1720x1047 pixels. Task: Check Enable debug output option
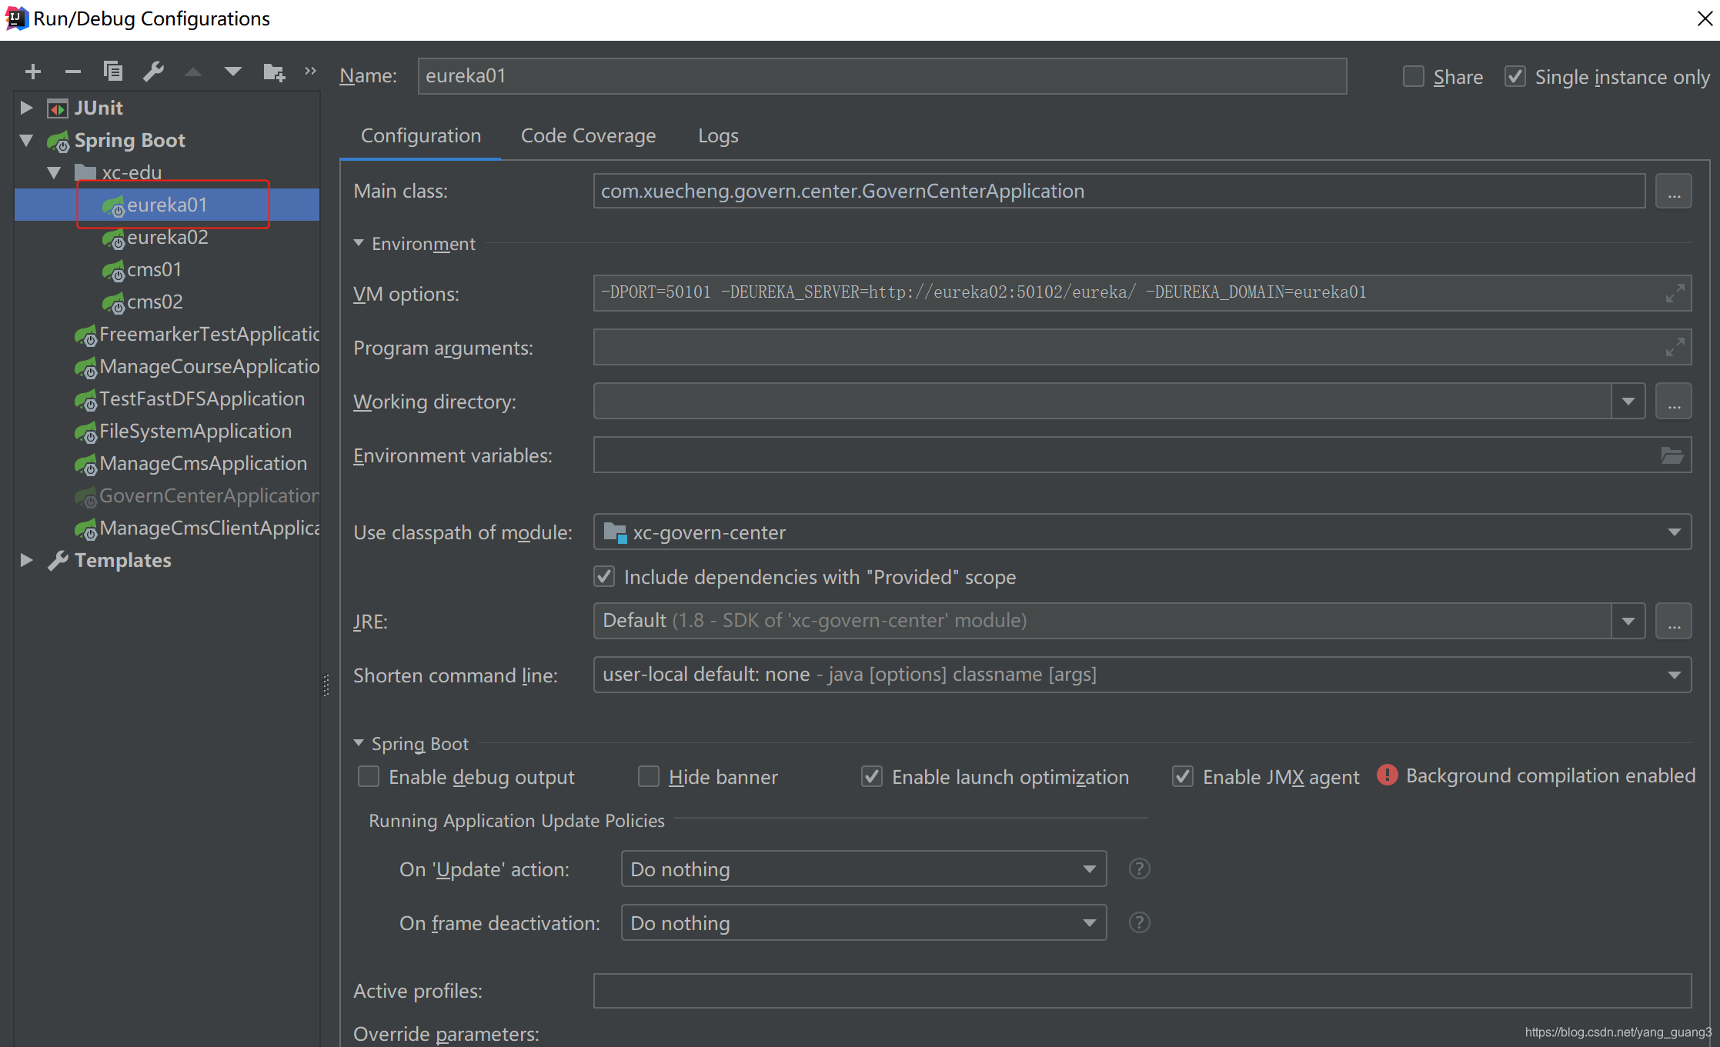coord(369,777)
